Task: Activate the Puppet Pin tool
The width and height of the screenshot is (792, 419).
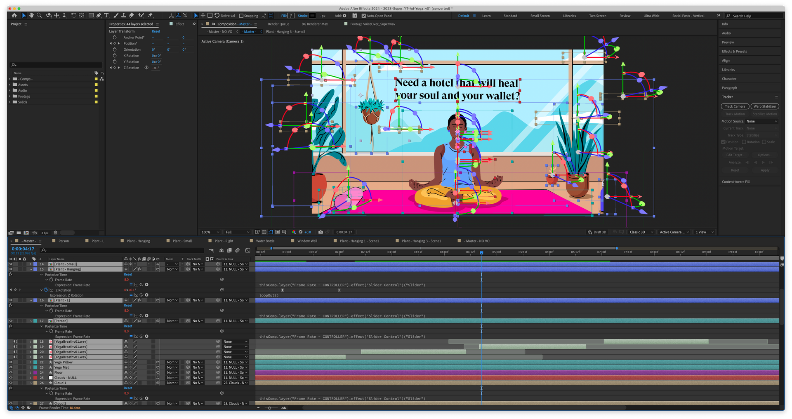Action: pos(151,16)
